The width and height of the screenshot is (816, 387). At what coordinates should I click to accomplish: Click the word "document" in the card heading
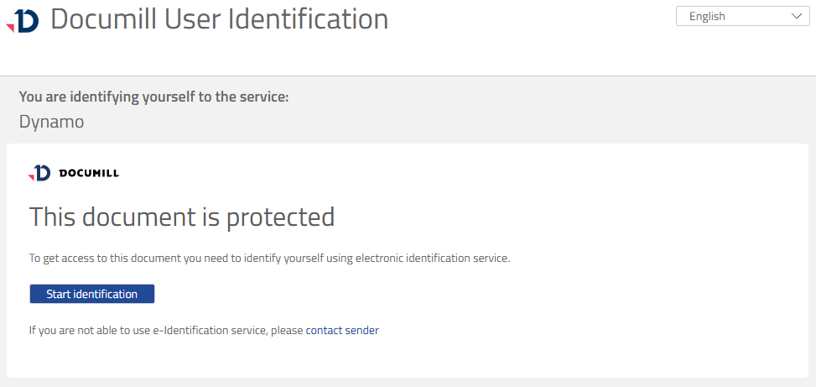137,217
